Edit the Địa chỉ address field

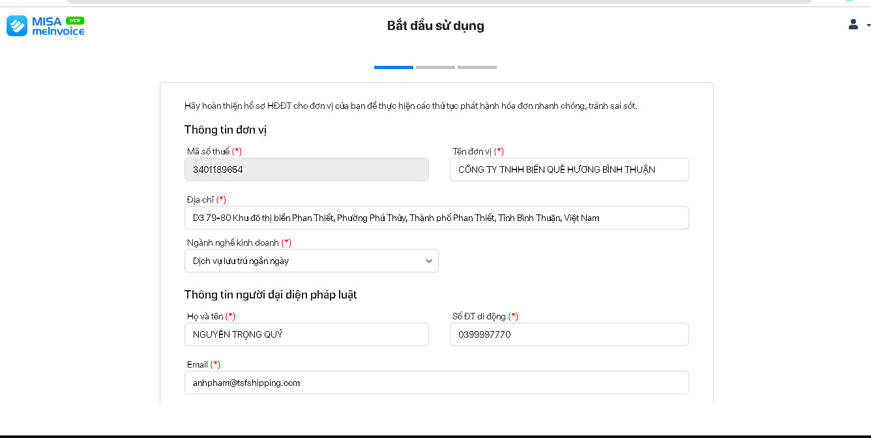tap(437, 218)
